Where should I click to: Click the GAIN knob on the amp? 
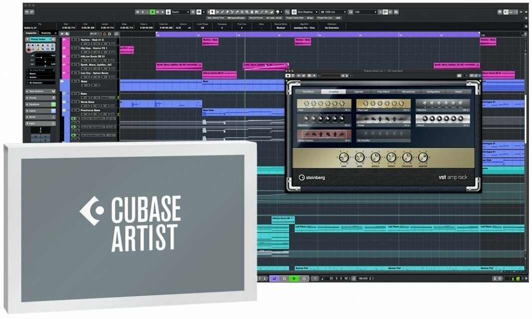click(x=344, y=157)
